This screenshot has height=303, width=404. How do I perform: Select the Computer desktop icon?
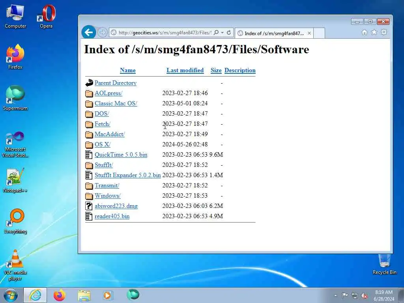[x=15, y=17]
